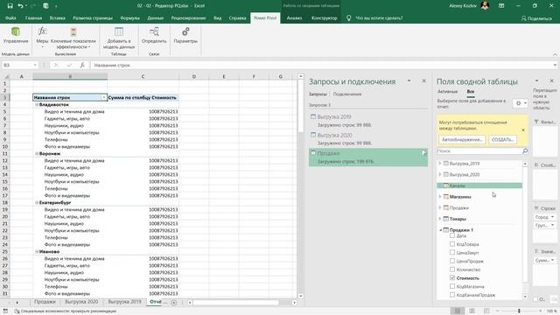Click the accessibility check status bar icon
Image resolution: width=560 pixels, height=315 pixels.
[x=17, y=311]
